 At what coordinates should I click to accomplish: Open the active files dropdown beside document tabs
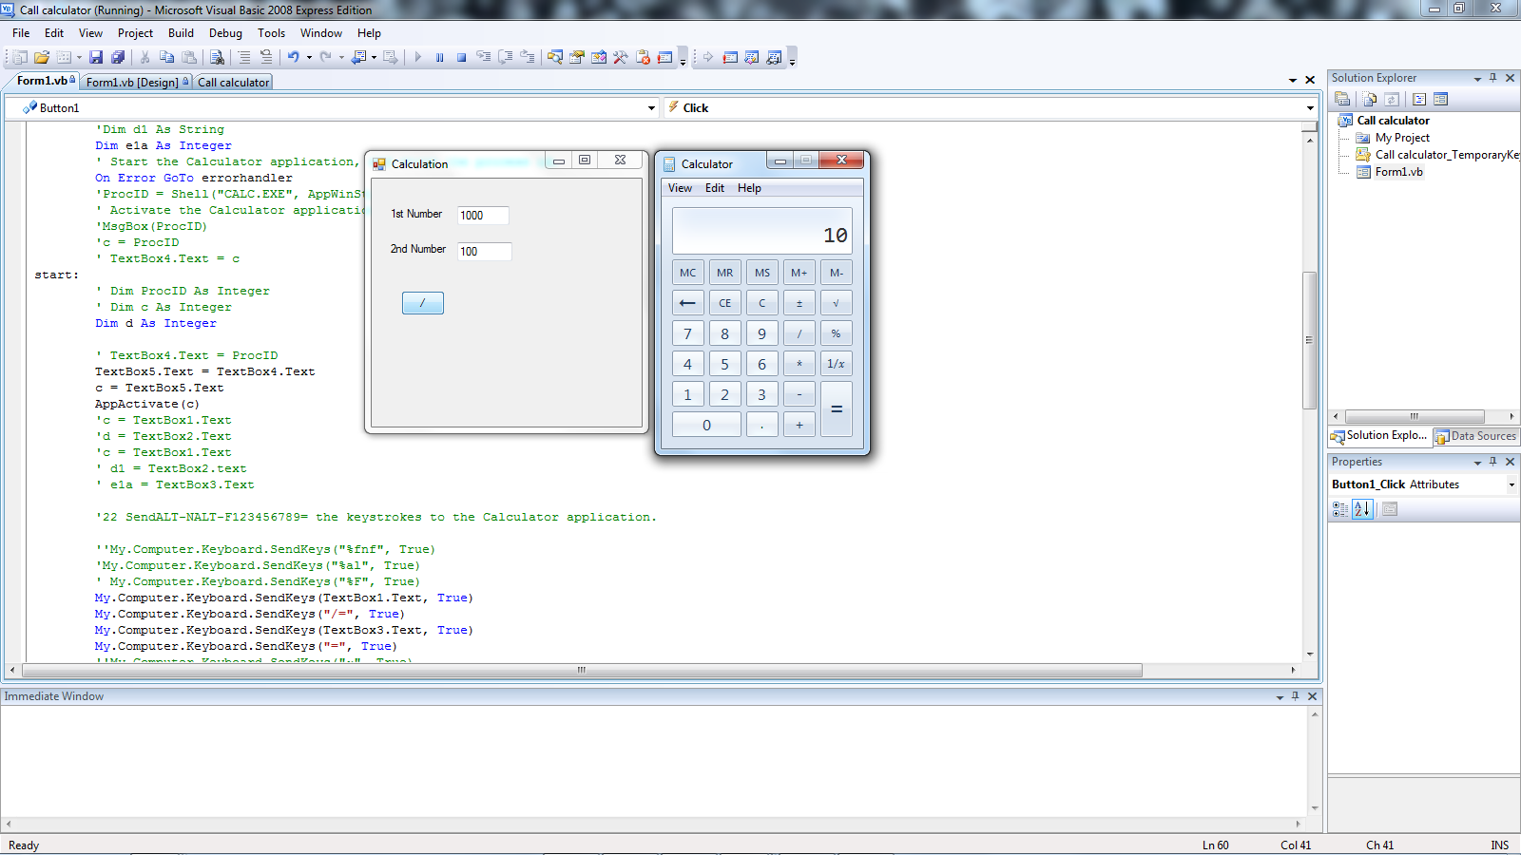click(1293, 81)
